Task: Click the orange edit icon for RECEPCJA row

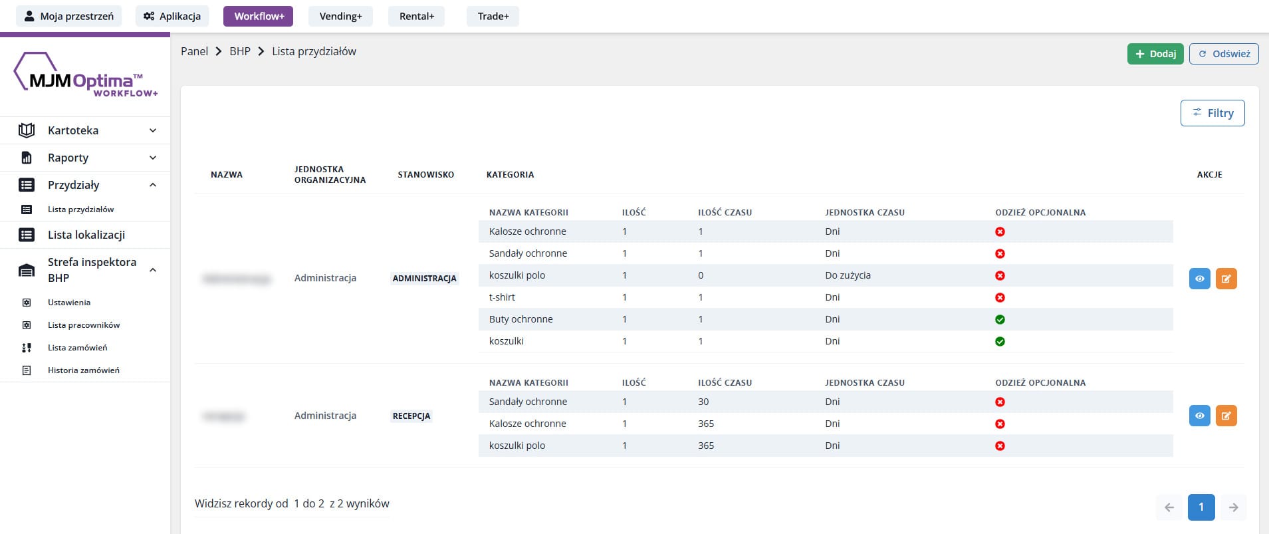Action: [1226, 416]
